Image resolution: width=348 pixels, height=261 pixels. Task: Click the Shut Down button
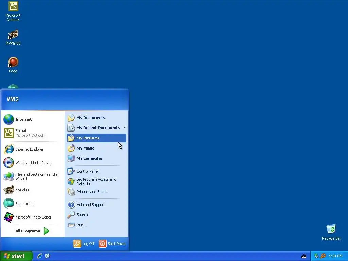112,243
